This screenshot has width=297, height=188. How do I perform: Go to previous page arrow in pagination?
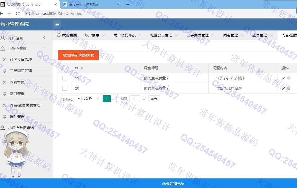98,98
